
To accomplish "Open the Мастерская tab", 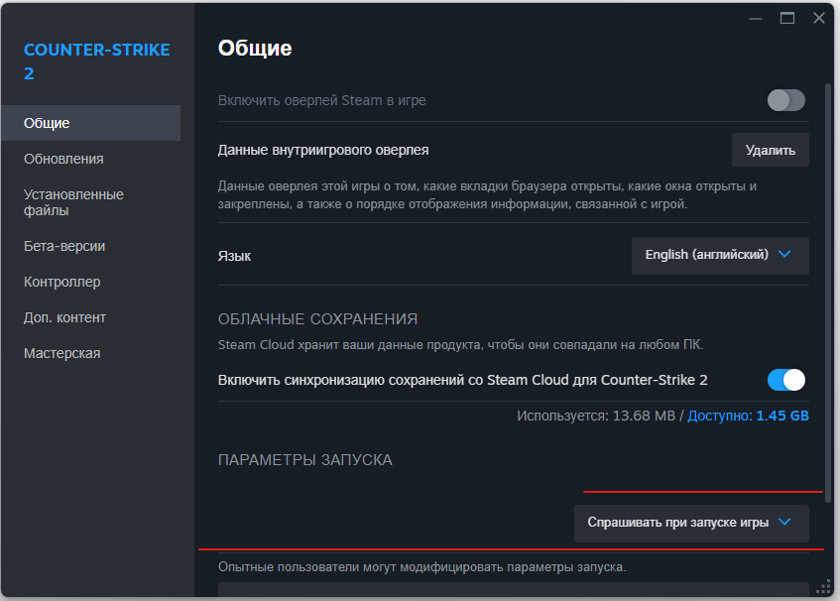I will (61, 353).
